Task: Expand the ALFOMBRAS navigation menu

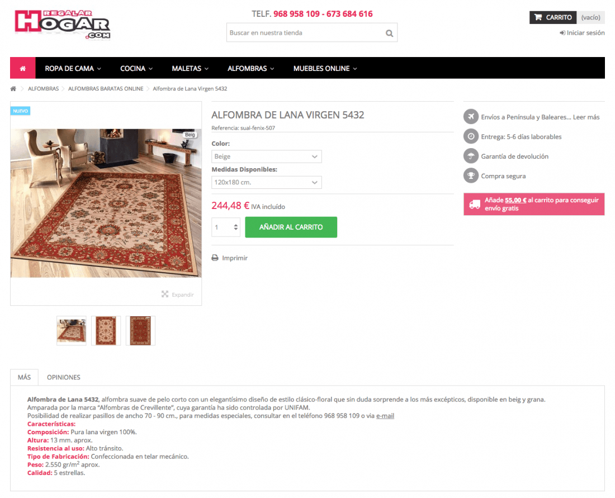Action: click(251, 68)
